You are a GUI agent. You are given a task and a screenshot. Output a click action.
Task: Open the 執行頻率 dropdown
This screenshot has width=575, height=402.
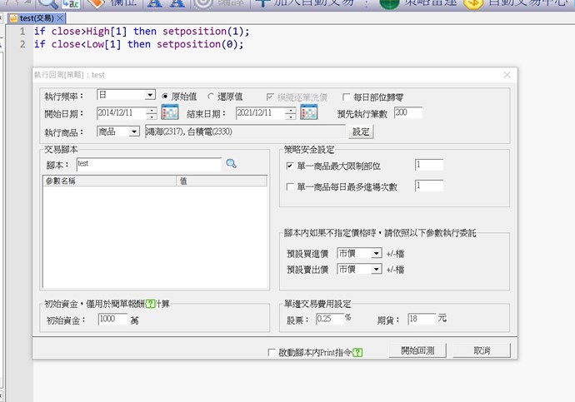[x=150, y=96]
